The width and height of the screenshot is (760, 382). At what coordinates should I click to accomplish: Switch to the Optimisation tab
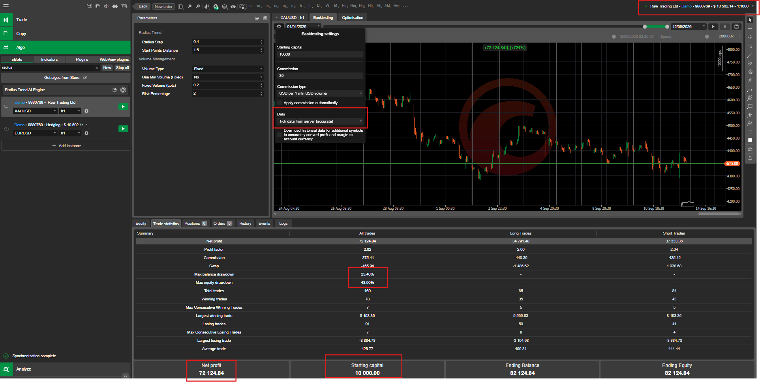353,17
